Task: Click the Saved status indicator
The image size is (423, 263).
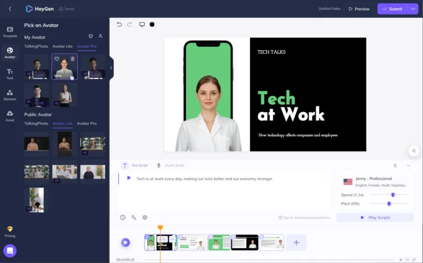Action: (67, 9)
